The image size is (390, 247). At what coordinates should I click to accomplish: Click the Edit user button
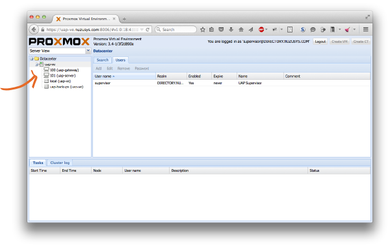[x=110, y=69]
